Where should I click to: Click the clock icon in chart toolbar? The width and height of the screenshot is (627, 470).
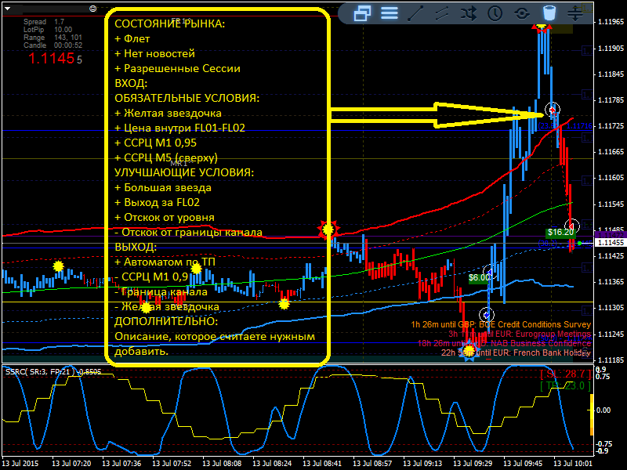[495, 13]
